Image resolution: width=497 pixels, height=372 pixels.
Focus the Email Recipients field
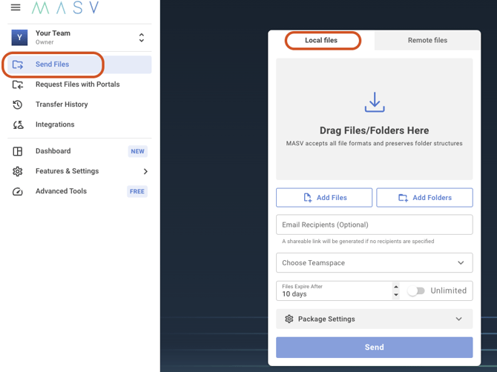(375, 225)
